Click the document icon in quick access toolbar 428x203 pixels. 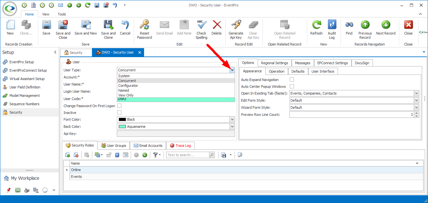point(33,5)
